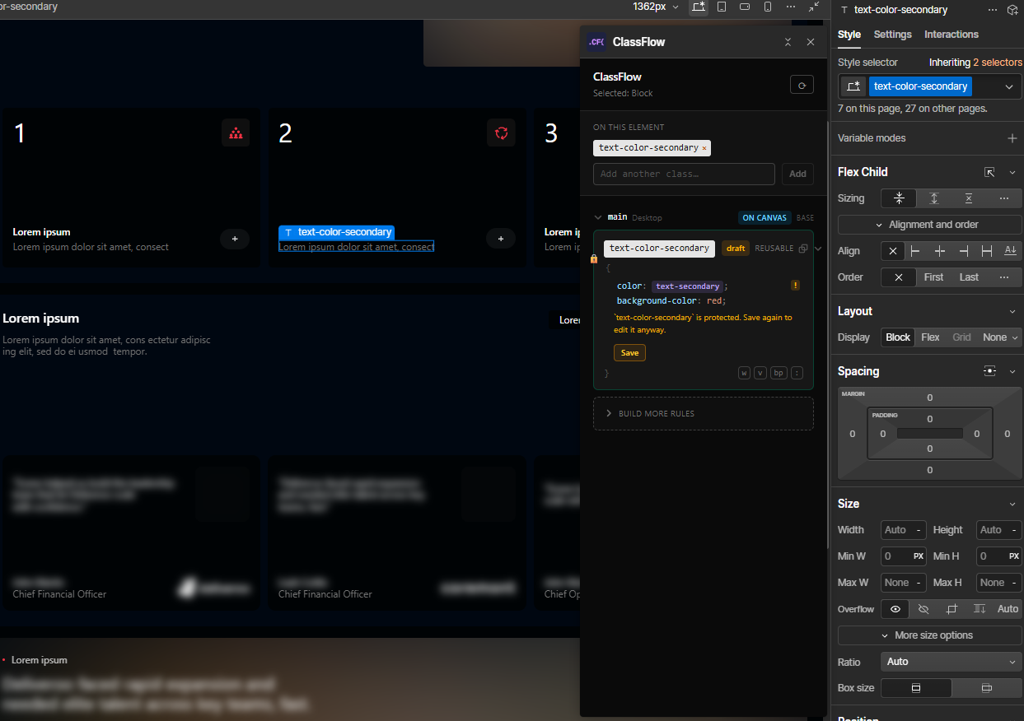This screenshot has height=721, width=1024.
Task: Open the Interactions tab
Action: pyautogui.click(x=952, y=35)
